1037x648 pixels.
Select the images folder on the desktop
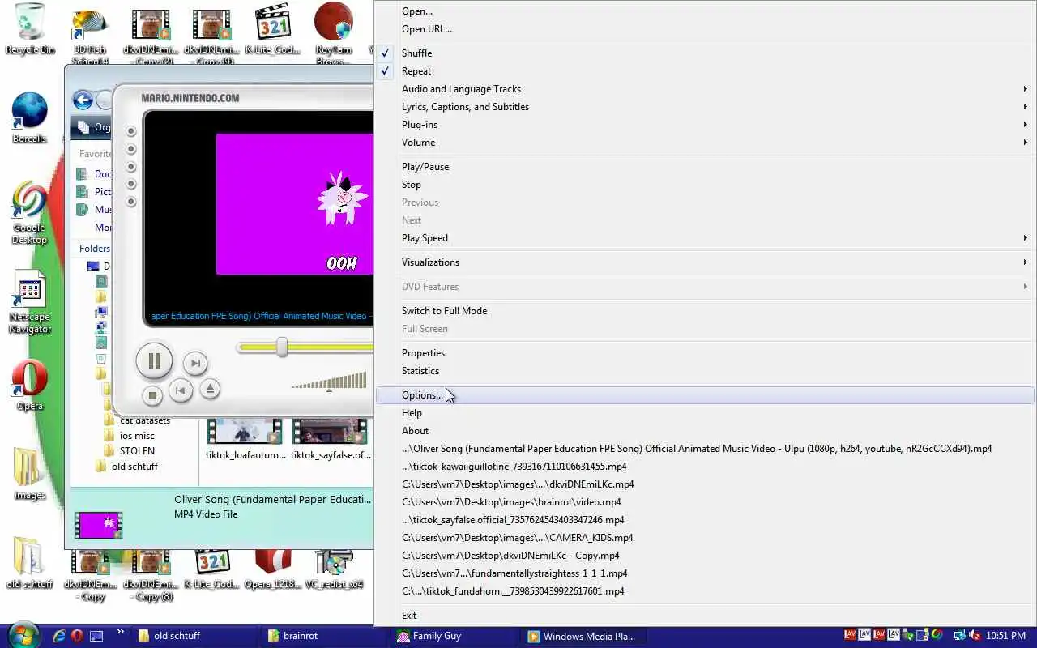click(x=30, y=474)
